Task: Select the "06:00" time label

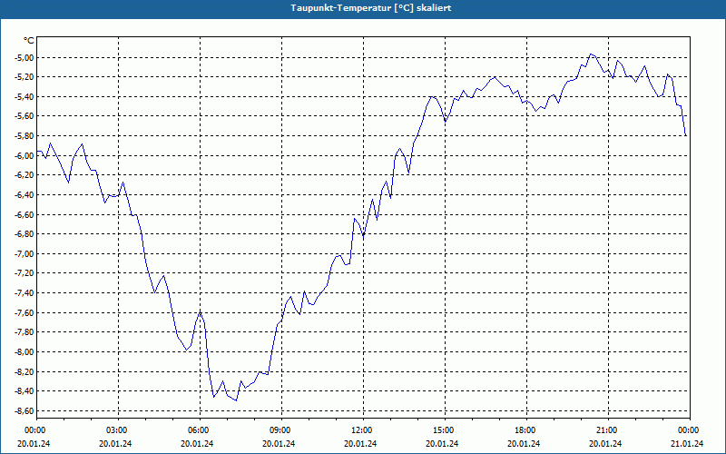Action: (200, 430)
